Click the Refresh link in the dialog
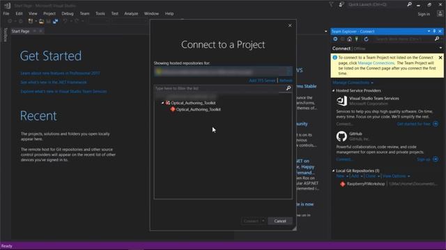 pos(286,81)
